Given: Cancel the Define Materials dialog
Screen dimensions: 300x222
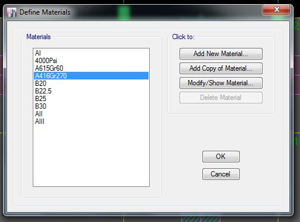Looking at the screenshot, I should click(x=221, y=174).
